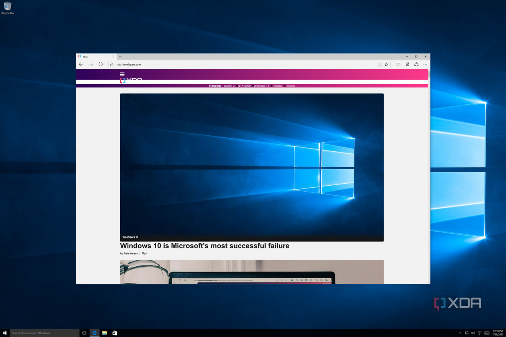Close the XDA tab
Screen dimensions: 506x337
click(113, 57)
